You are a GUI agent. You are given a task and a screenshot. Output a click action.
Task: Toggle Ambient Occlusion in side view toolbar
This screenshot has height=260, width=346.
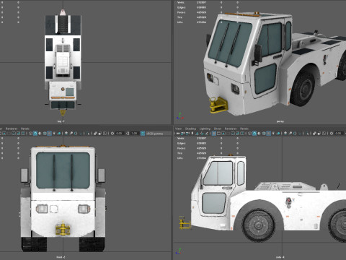(x=285, y=133)
